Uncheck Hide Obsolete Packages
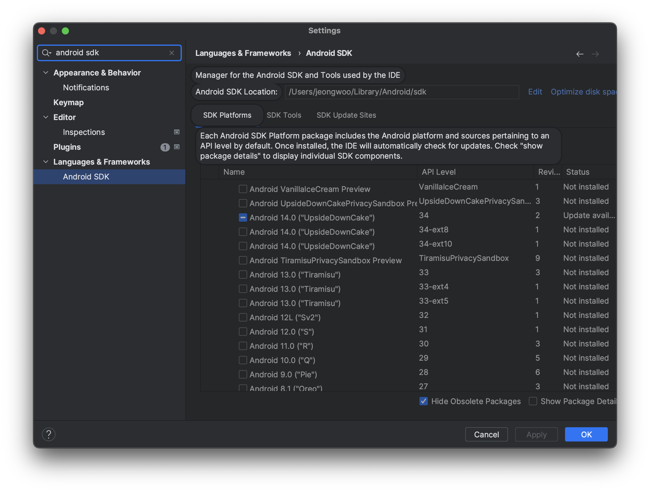This screenshot has height=492, width=650. click(424, 401)
